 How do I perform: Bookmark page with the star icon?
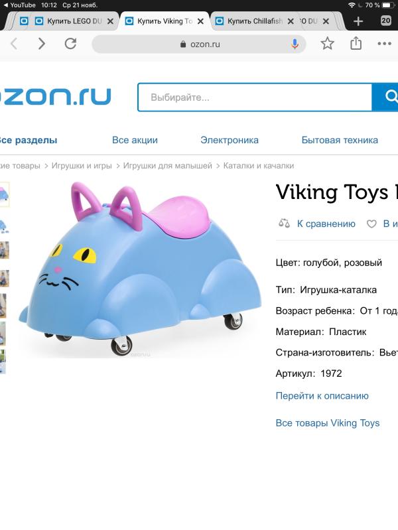327,44
